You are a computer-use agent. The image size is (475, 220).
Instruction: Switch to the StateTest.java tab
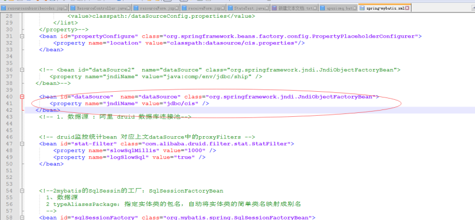(x=248, y=8)
